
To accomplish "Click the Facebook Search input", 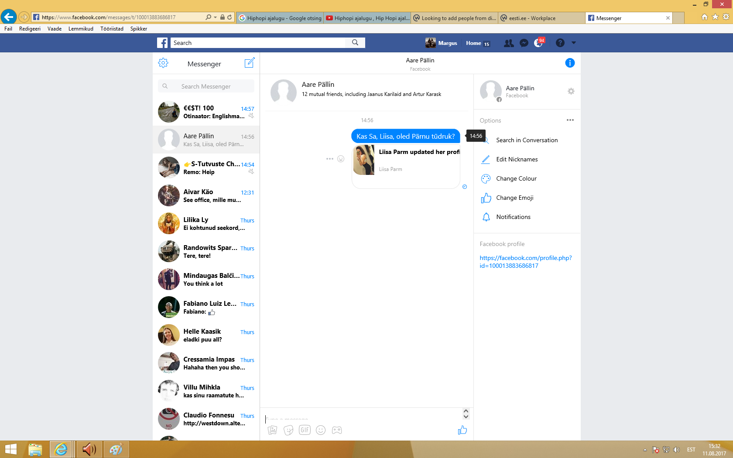I will pos(258,43).
